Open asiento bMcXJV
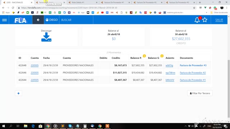Image resolution: width=230 pixels, height=129 pixels. [170, 80]
